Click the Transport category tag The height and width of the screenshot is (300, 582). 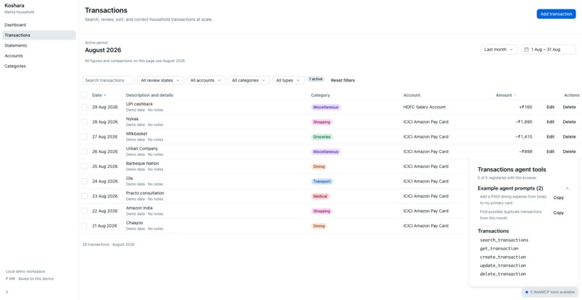(322, 181)
